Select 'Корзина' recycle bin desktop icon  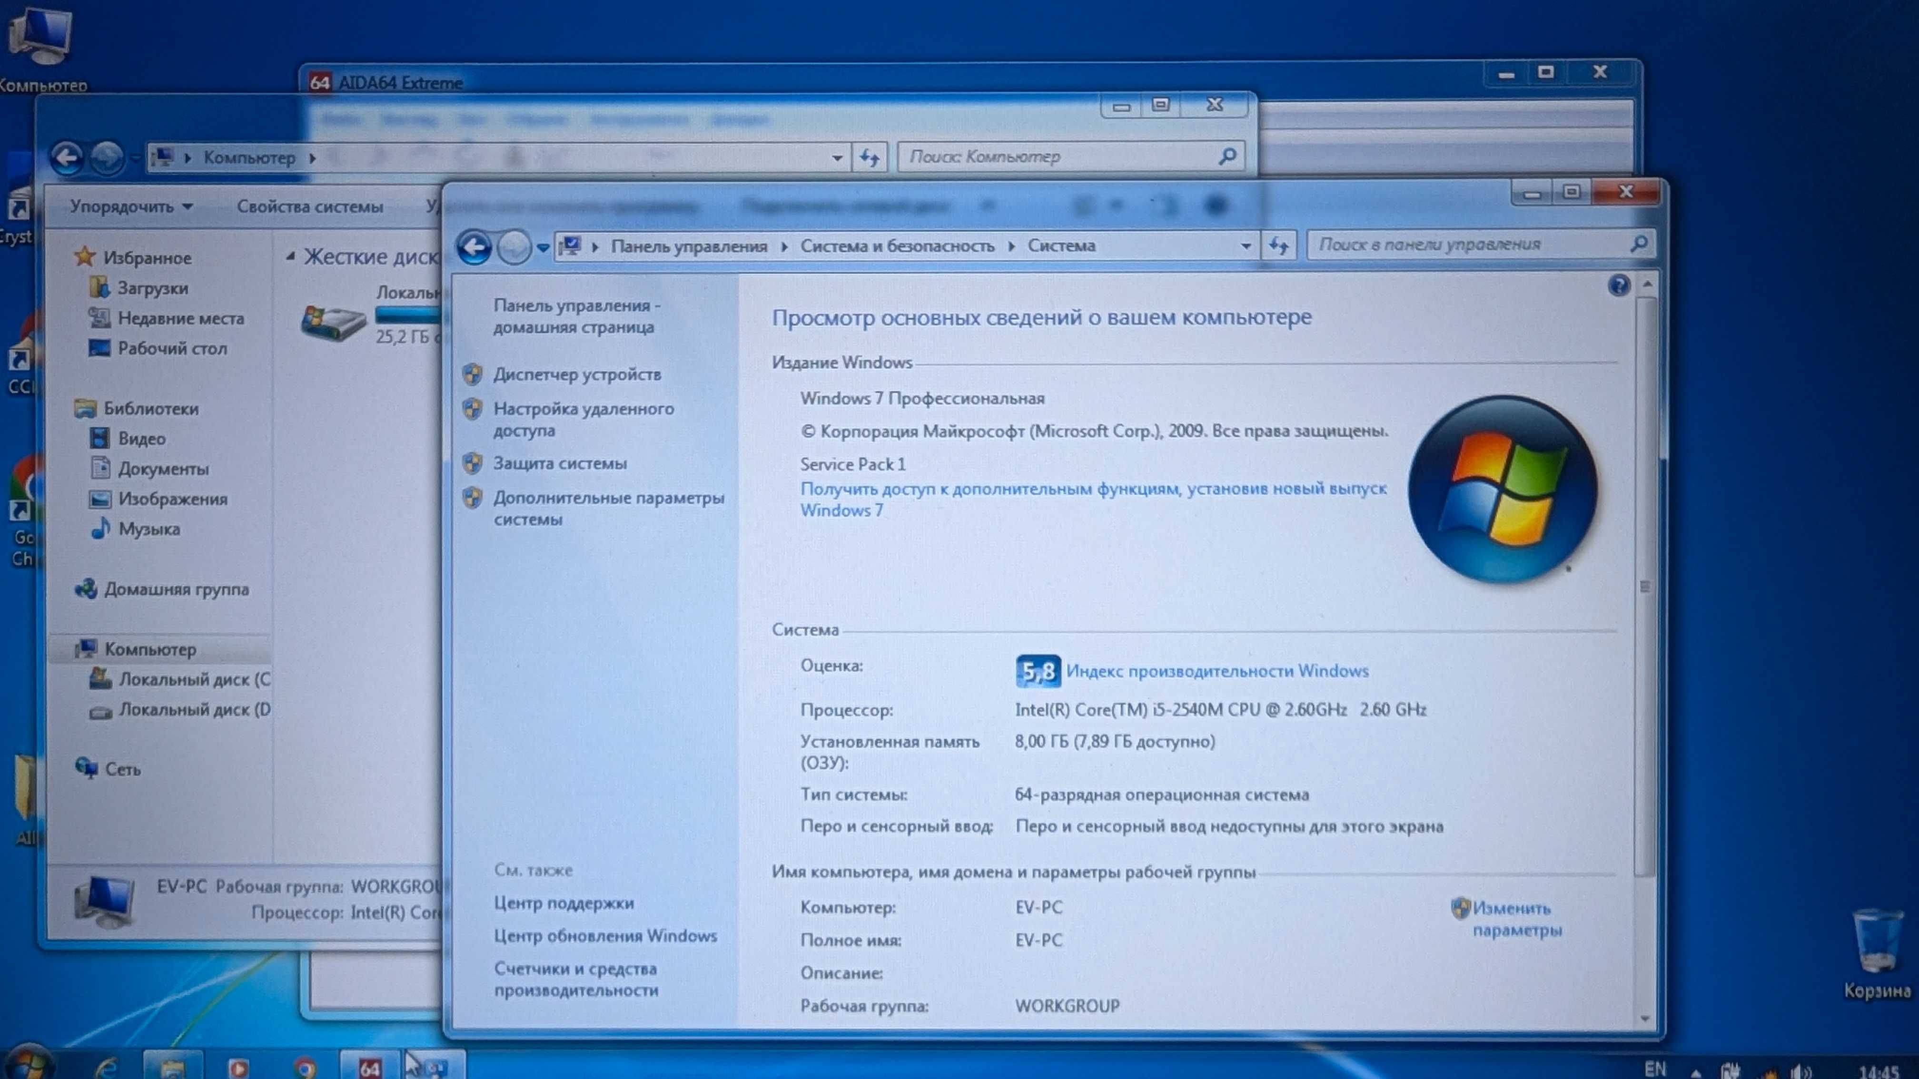pyautogui.click(x=1877, y=954)
